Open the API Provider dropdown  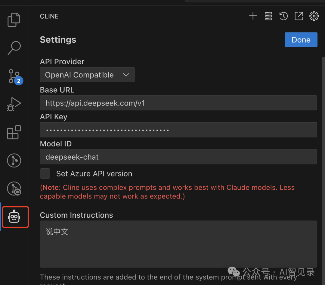pyautogui.click(x=87, y=75)
